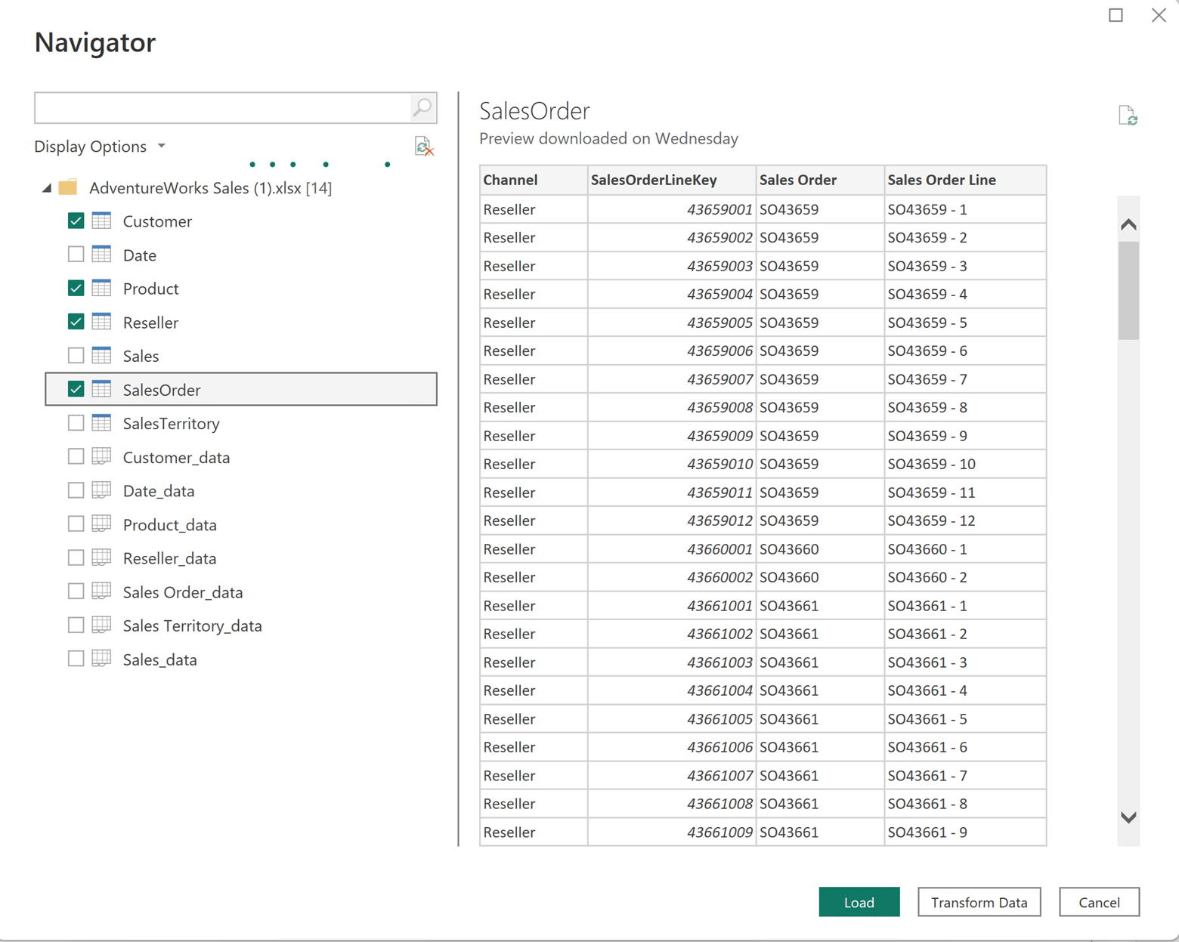The image size is (1179, 942).
Task: Check the Reseller_data checkbox
Action: (x=76, y=557)
